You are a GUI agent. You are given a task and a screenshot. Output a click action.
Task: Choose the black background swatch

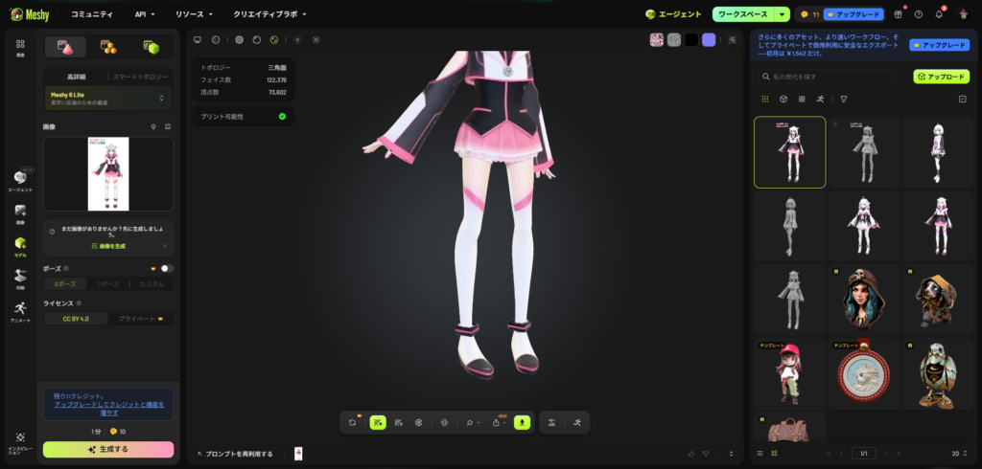click(691, 40)
